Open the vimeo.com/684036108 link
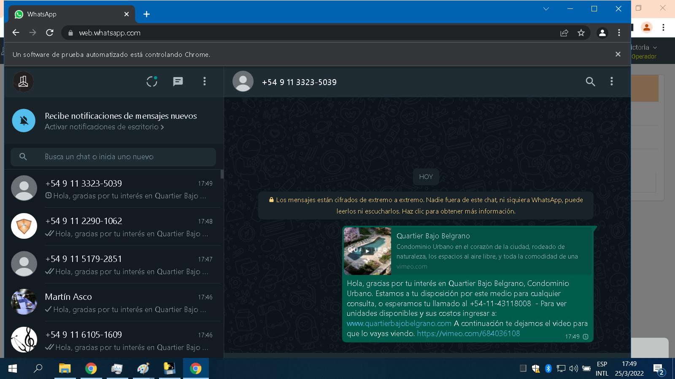The width and height of the screenshot is (675, 379). tap(468, 334)
